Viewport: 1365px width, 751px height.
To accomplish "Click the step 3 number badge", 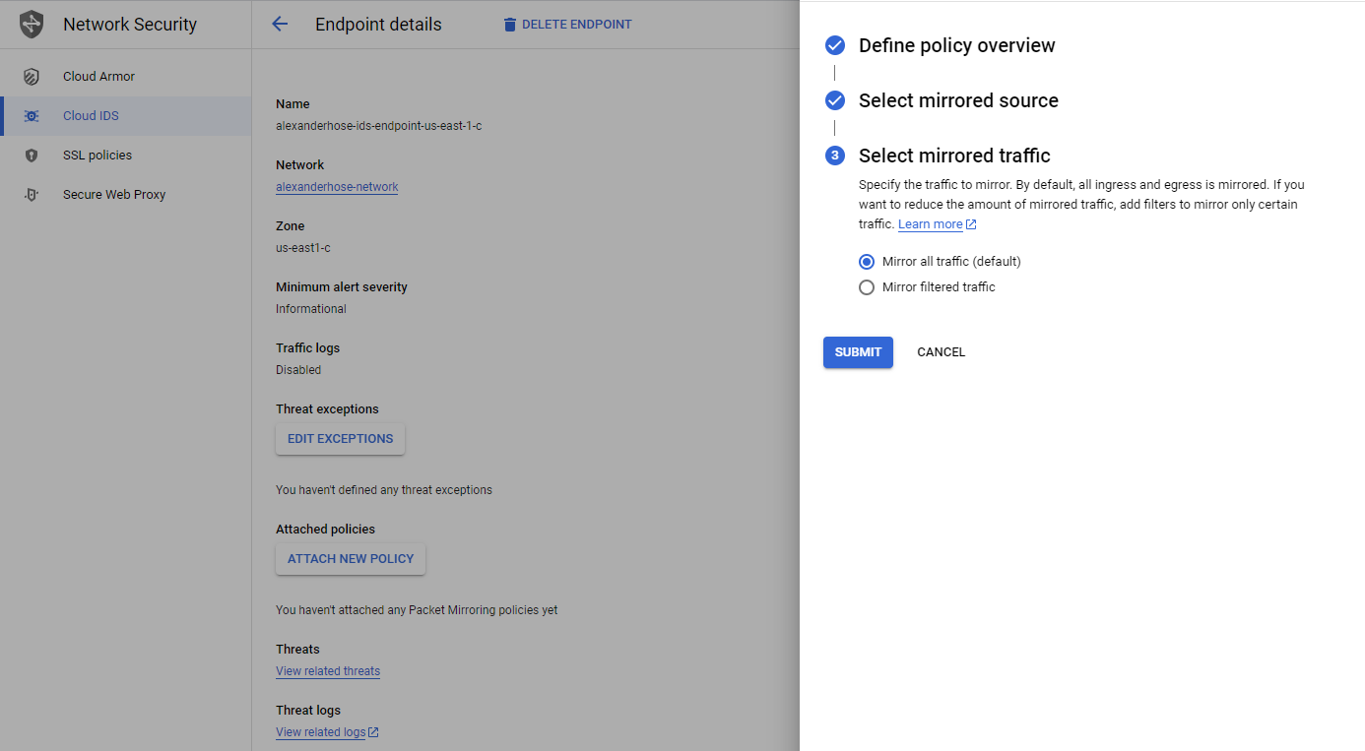I will [x=835, y=156].
